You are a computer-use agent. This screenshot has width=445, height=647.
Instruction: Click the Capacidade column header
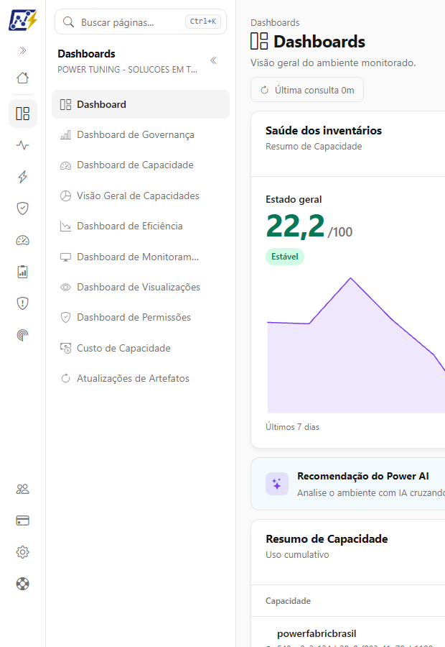[288, 601]
